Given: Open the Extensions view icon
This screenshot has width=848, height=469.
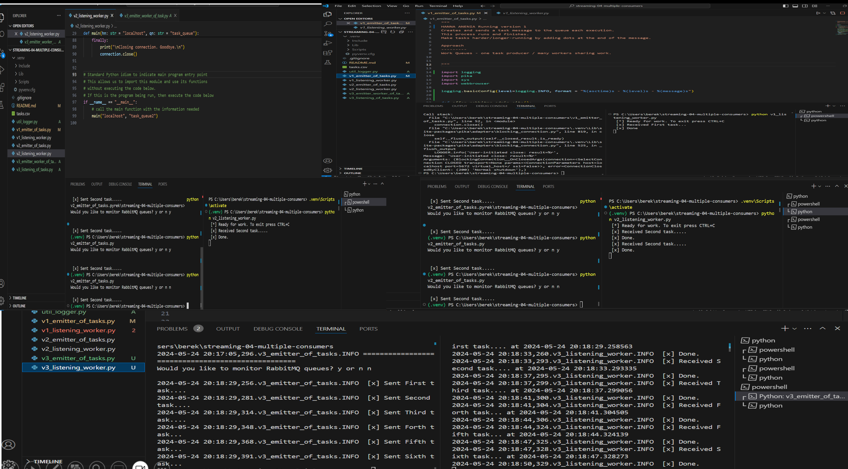Looking at the screenshot, I should click(x=328, y=53).
